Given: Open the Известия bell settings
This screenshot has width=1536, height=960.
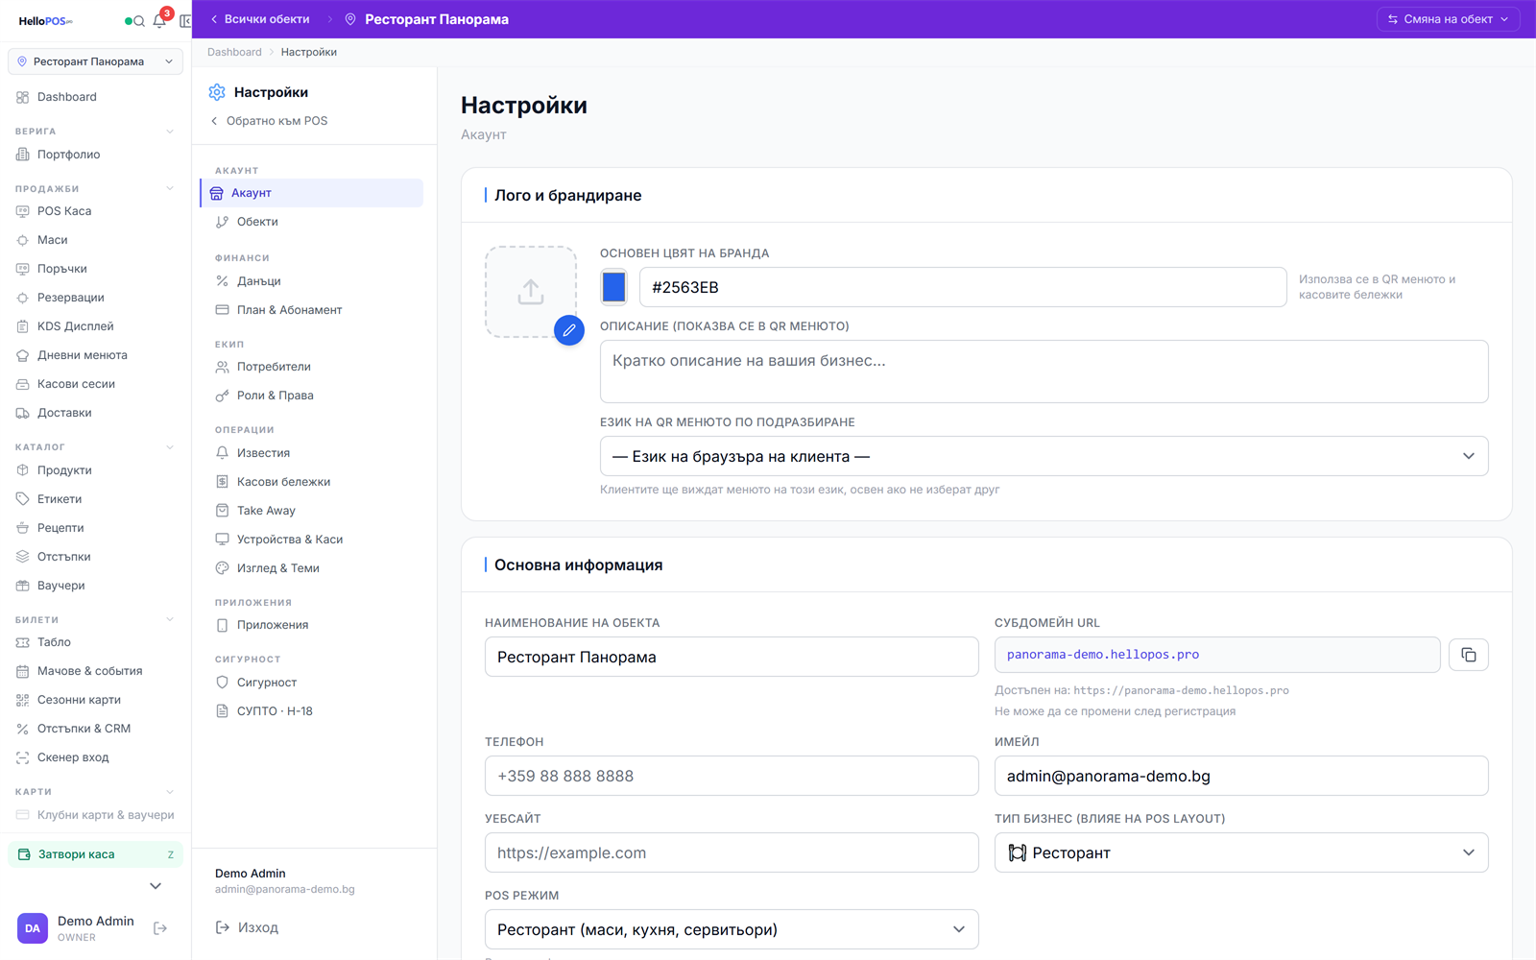Looking at the screenshot, I should coord(311,453).
